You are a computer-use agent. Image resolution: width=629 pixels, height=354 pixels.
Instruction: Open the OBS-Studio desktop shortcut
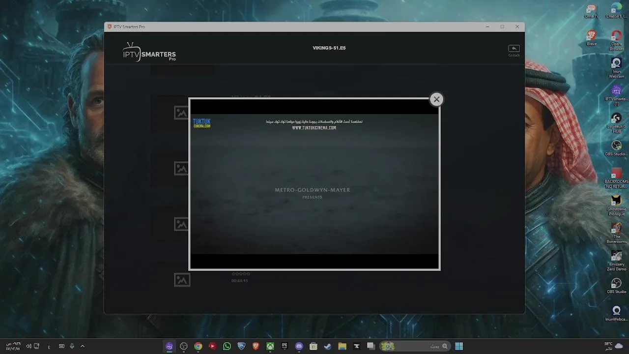point(616,149)
